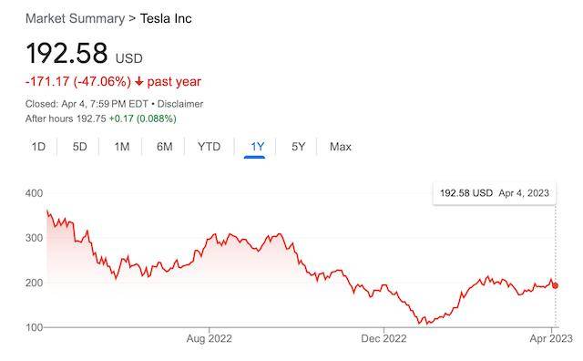
Task: Click the red endpoint dot on chart
Action: click(x=555, y=286)
